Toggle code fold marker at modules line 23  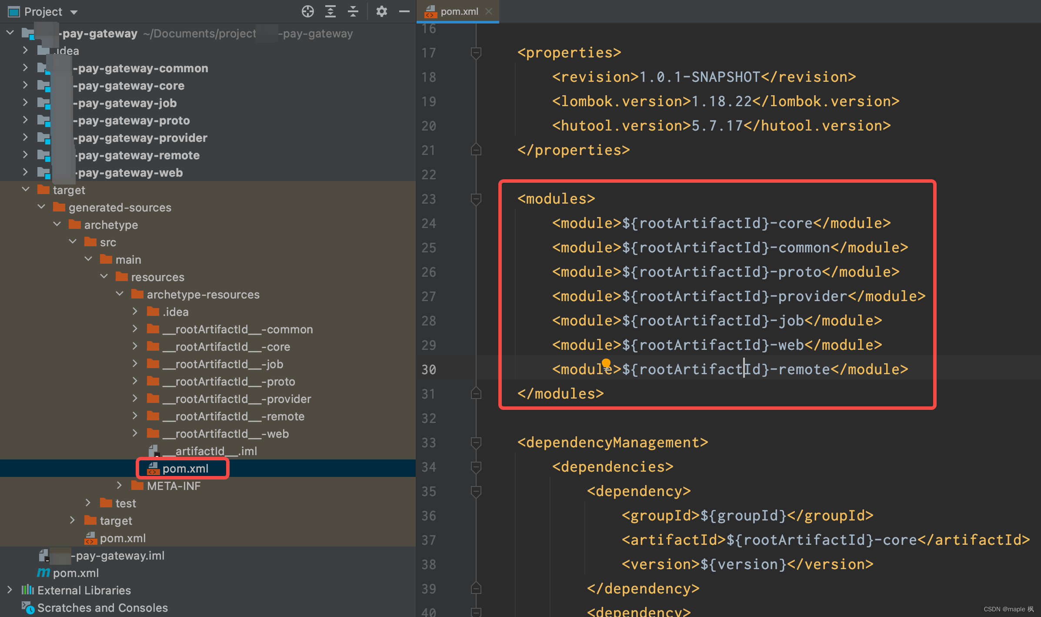(476, 199)
